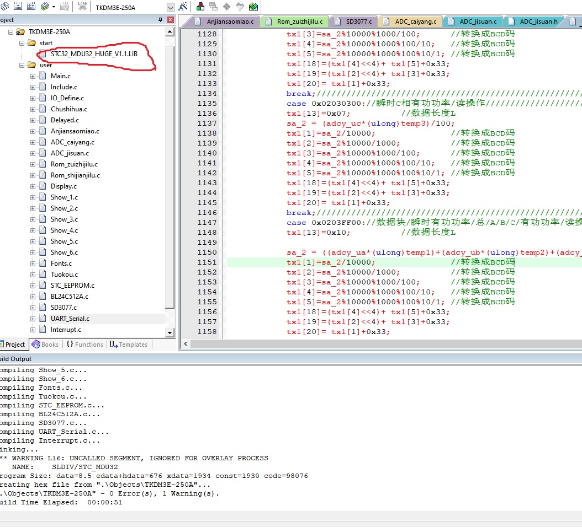The width and height of the screenshot is (582, 527).
Task: Click the start folder icon
Action: (x=32, y=42)
